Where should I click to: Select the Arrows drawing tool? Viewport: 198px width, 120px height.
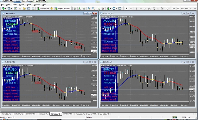[x=167, y=9]
